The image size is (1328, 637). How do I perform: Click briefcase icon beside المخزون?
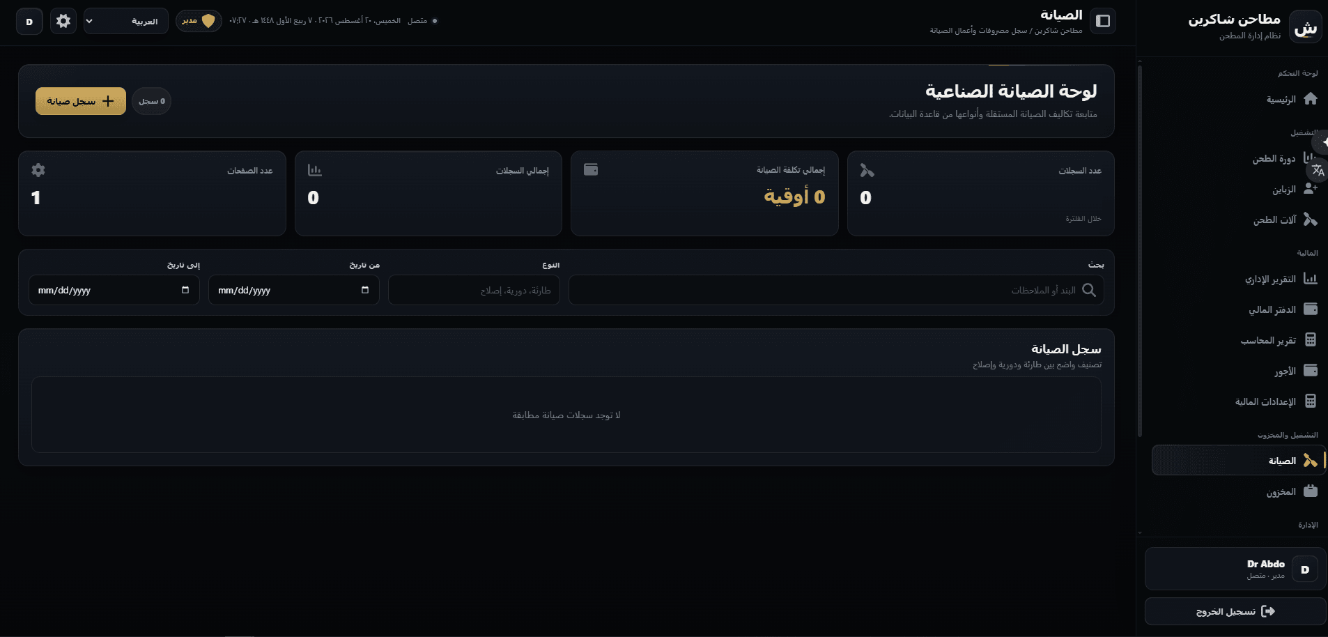(x=1310, y=491)
